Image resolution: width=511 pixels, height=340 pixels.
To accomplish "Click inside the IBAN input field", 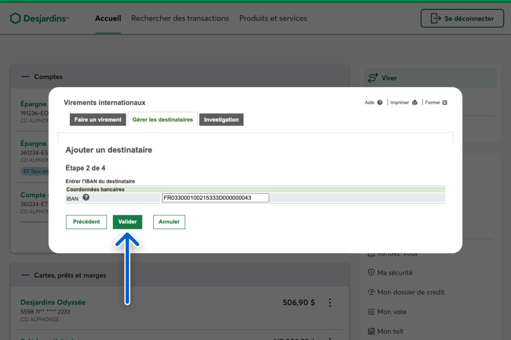I will [216, 198].
